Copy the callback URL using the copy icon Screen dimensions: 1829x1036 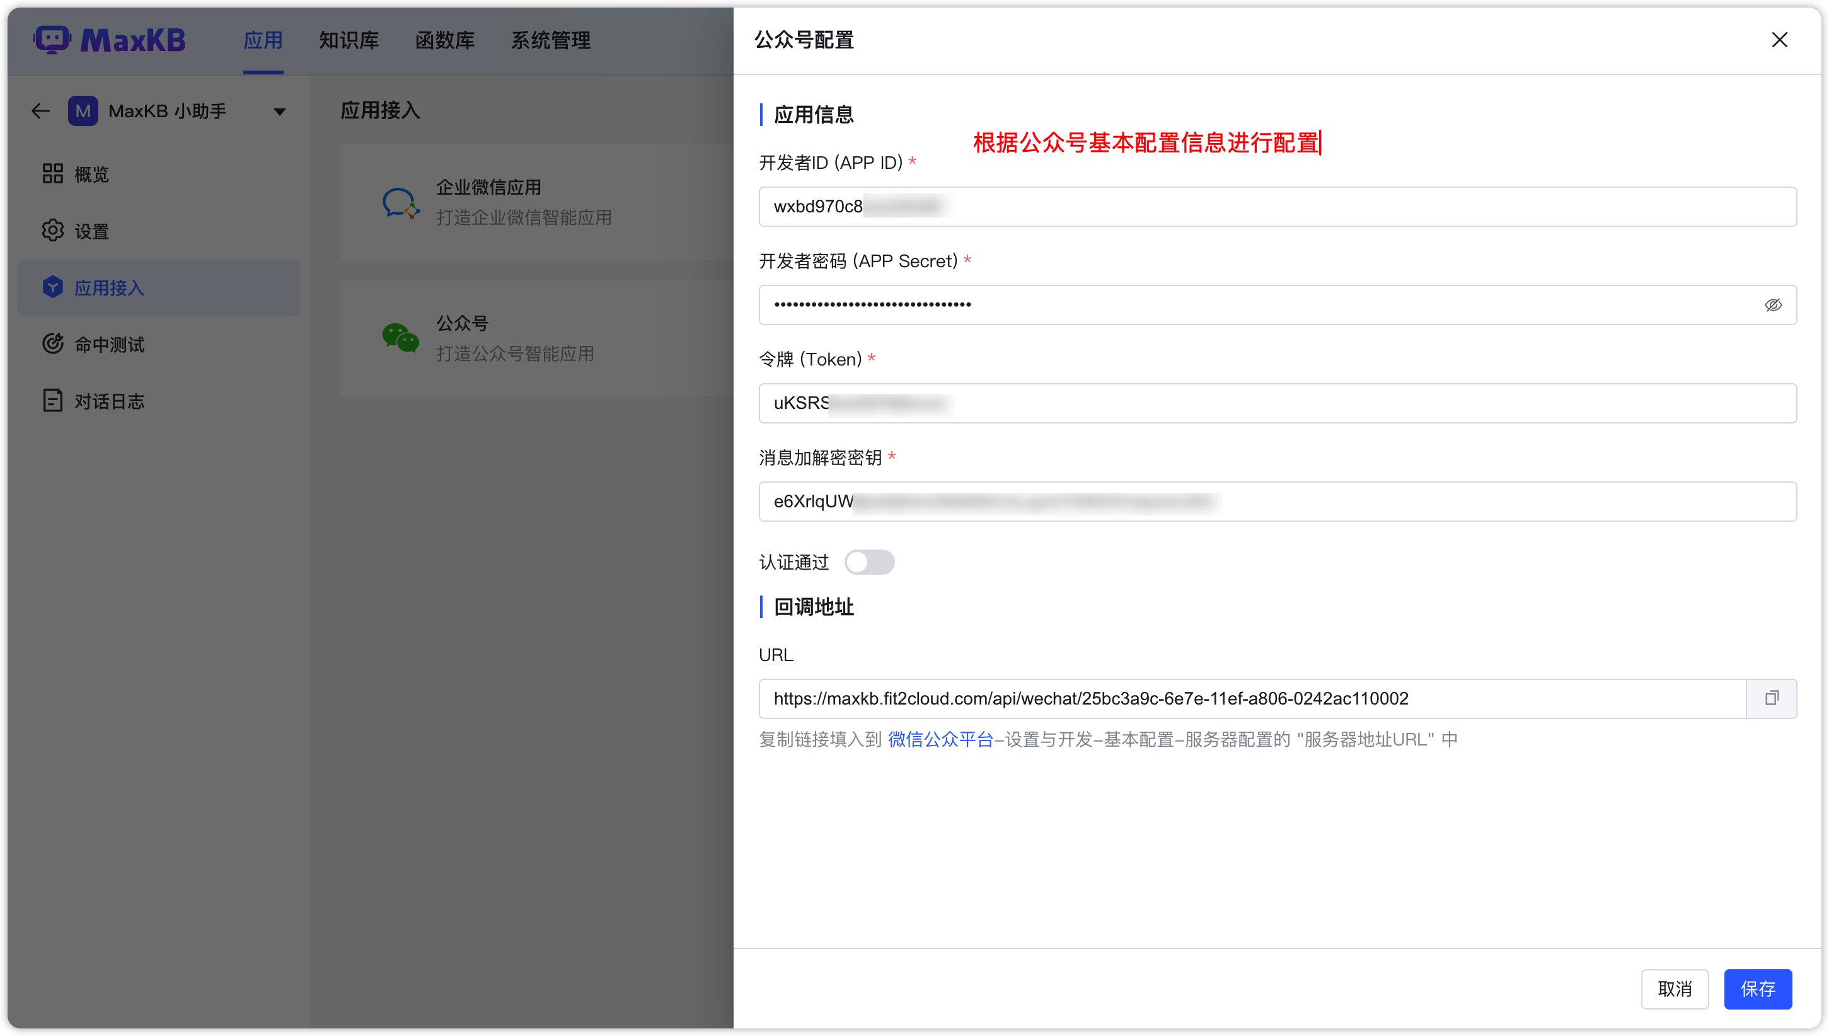[1772, 698]
